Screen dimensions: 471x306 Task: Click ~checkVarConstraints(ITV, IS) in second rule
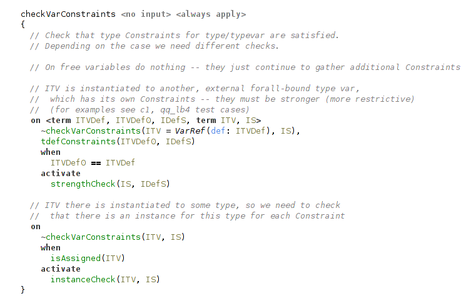[x=113, y=237]
